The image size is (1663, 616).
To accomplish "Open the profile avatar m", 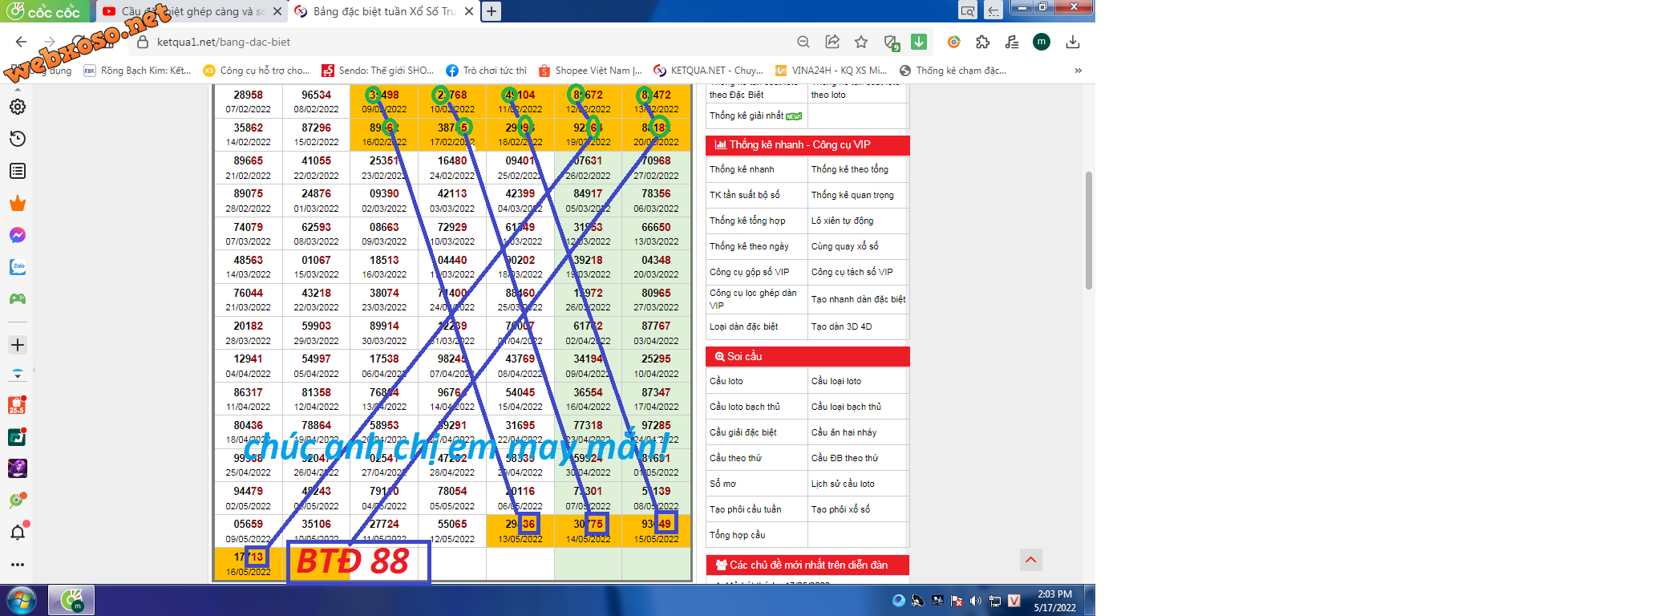I will pos(1042,42).
